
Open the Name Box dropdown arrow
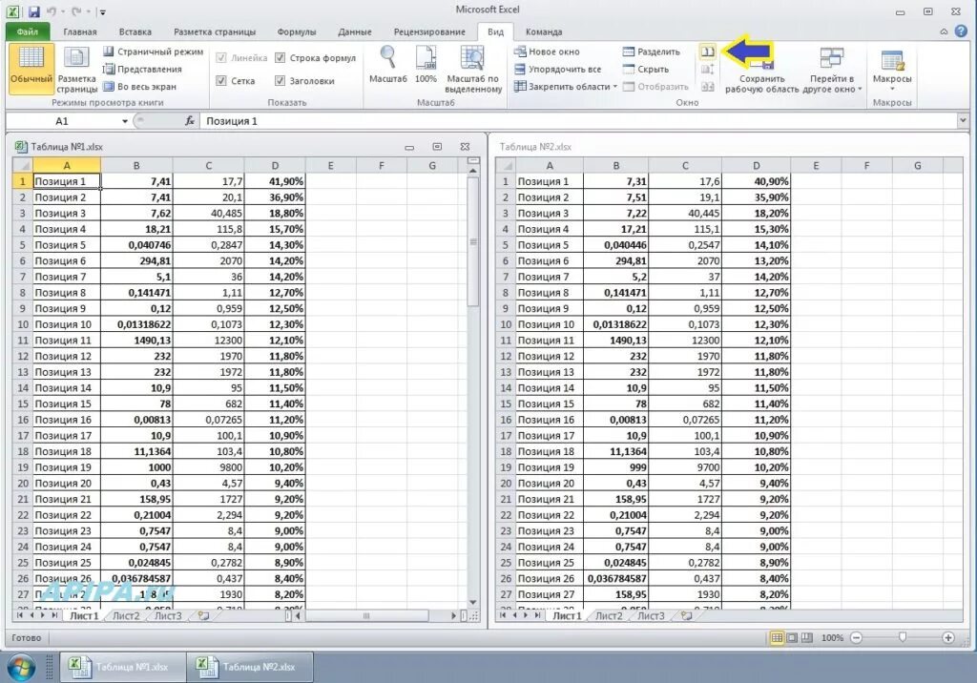tap(125, 121)
